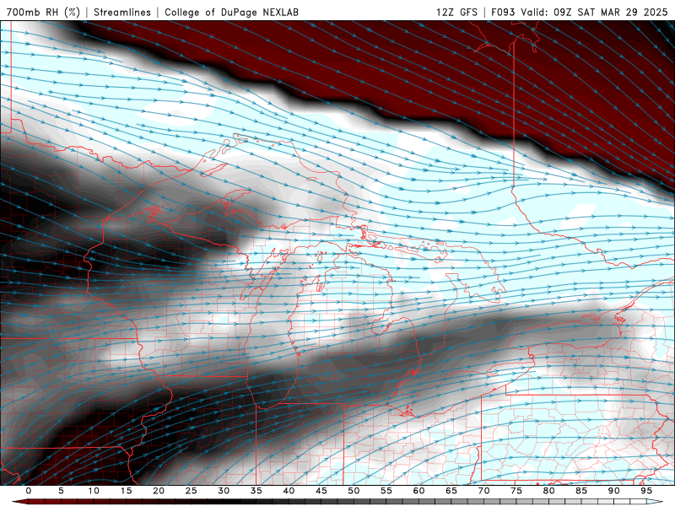The image size is (675, 506).
Task: Click the '5' value on color scale
Action: [x=61, y=491]
